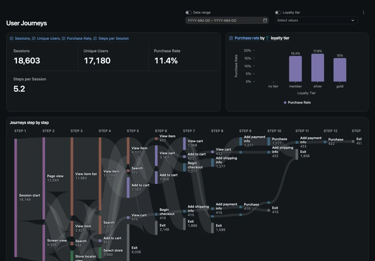375x261 pixels.
Task: Click the Sessions metric link
Action: (22, 38)
